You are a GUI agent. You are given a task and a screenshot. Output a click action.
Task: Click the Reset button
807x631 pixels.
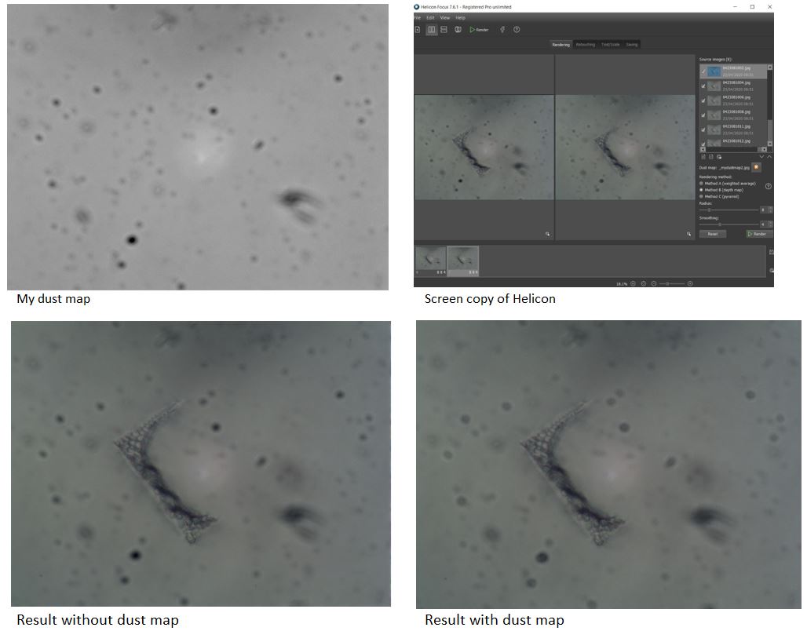tap(712, 234)
